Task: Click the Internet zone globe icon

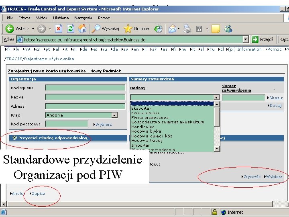Action: (x=224, y=212)
